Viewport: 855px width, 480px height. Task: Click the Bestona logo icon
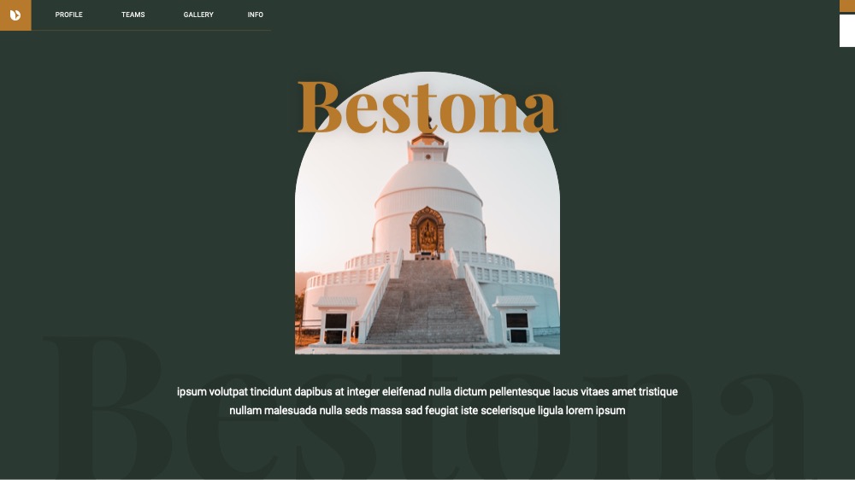pyautogui.click(x=15, y=15)
